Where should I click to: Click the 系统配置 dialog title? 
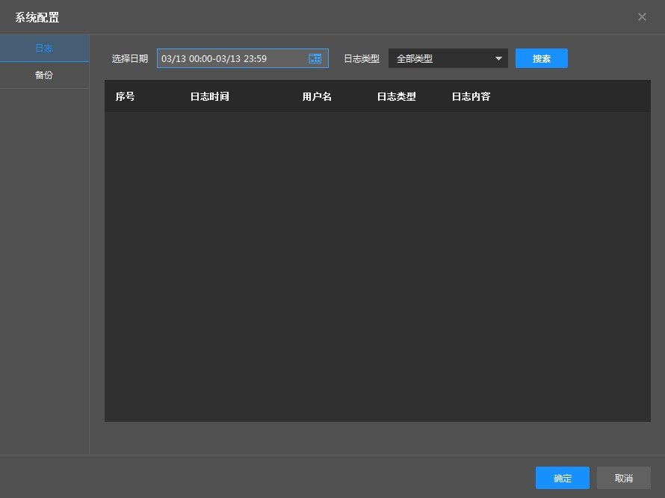coord(37,17)
